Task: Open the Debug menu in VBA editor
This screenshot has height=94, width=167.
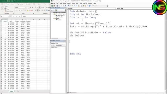Action: pos(73,3)
